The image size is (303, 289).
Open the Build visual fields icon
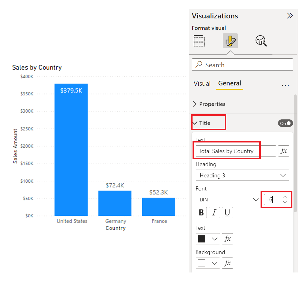pos(199,41)
